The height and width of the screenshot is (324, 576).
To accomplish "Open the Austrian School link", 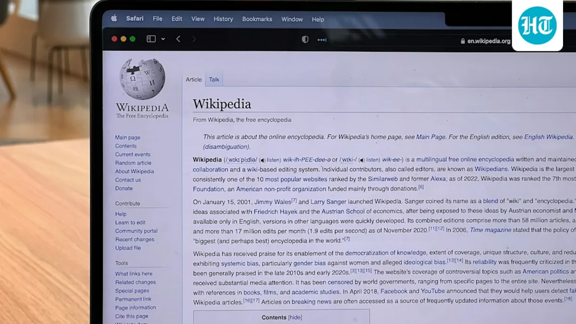I will (x=343, y=212).
